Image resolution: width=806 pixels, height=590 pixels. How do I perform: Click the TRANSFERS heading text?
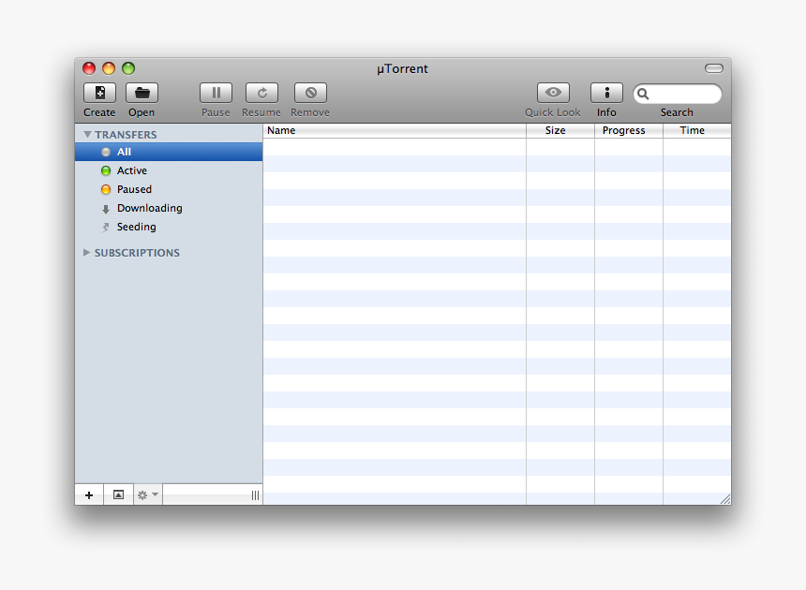pos(126,135)
